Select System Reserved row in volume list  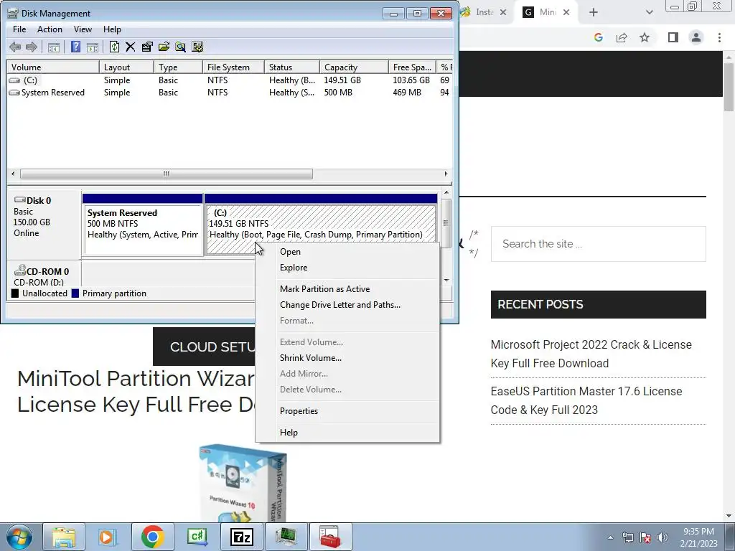click(x=230, y=93)
